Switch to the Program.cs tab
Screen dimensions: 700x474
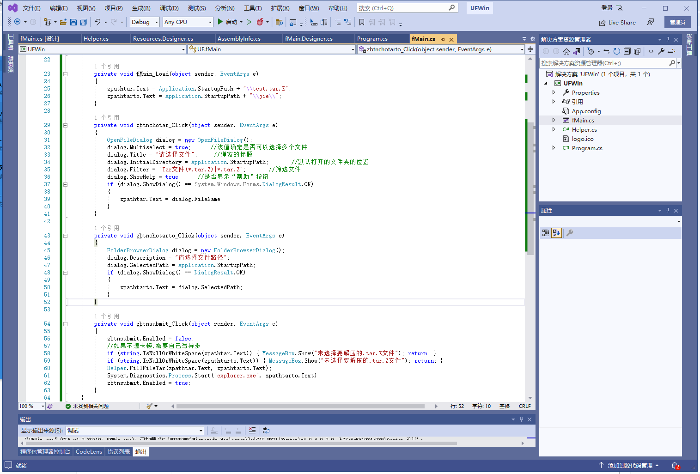(372, 38)
